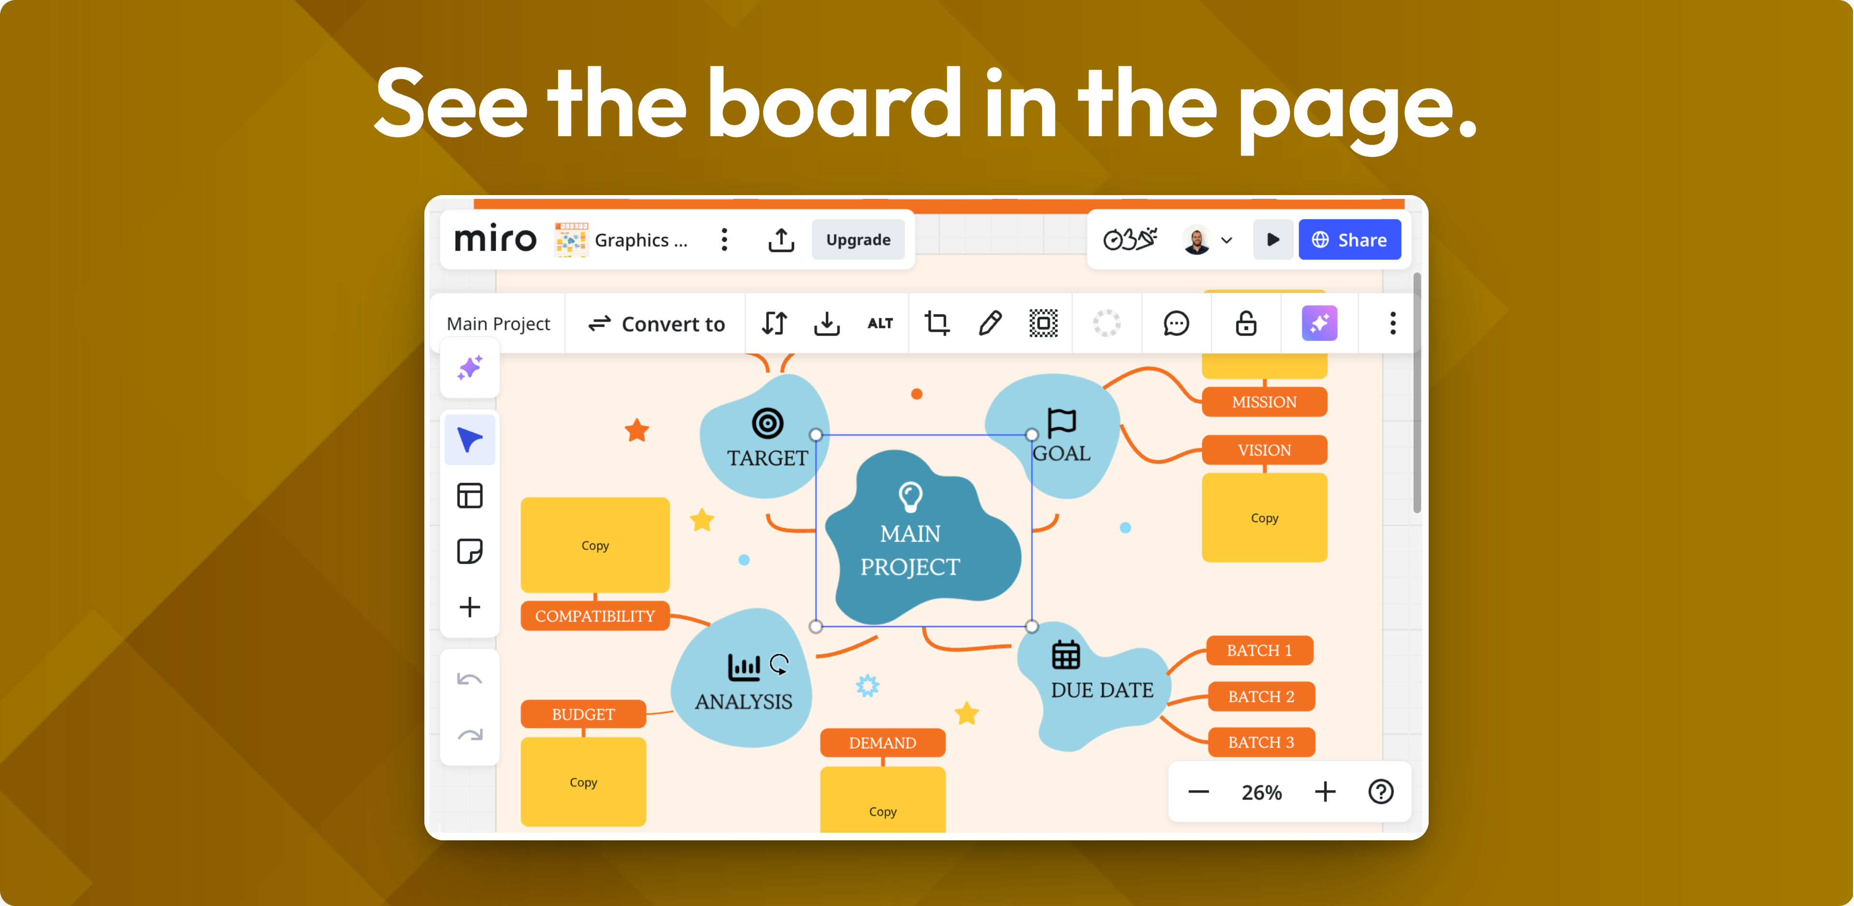
Task: Expand the collaborators dropdown chevron
Action: point(1226,240)
